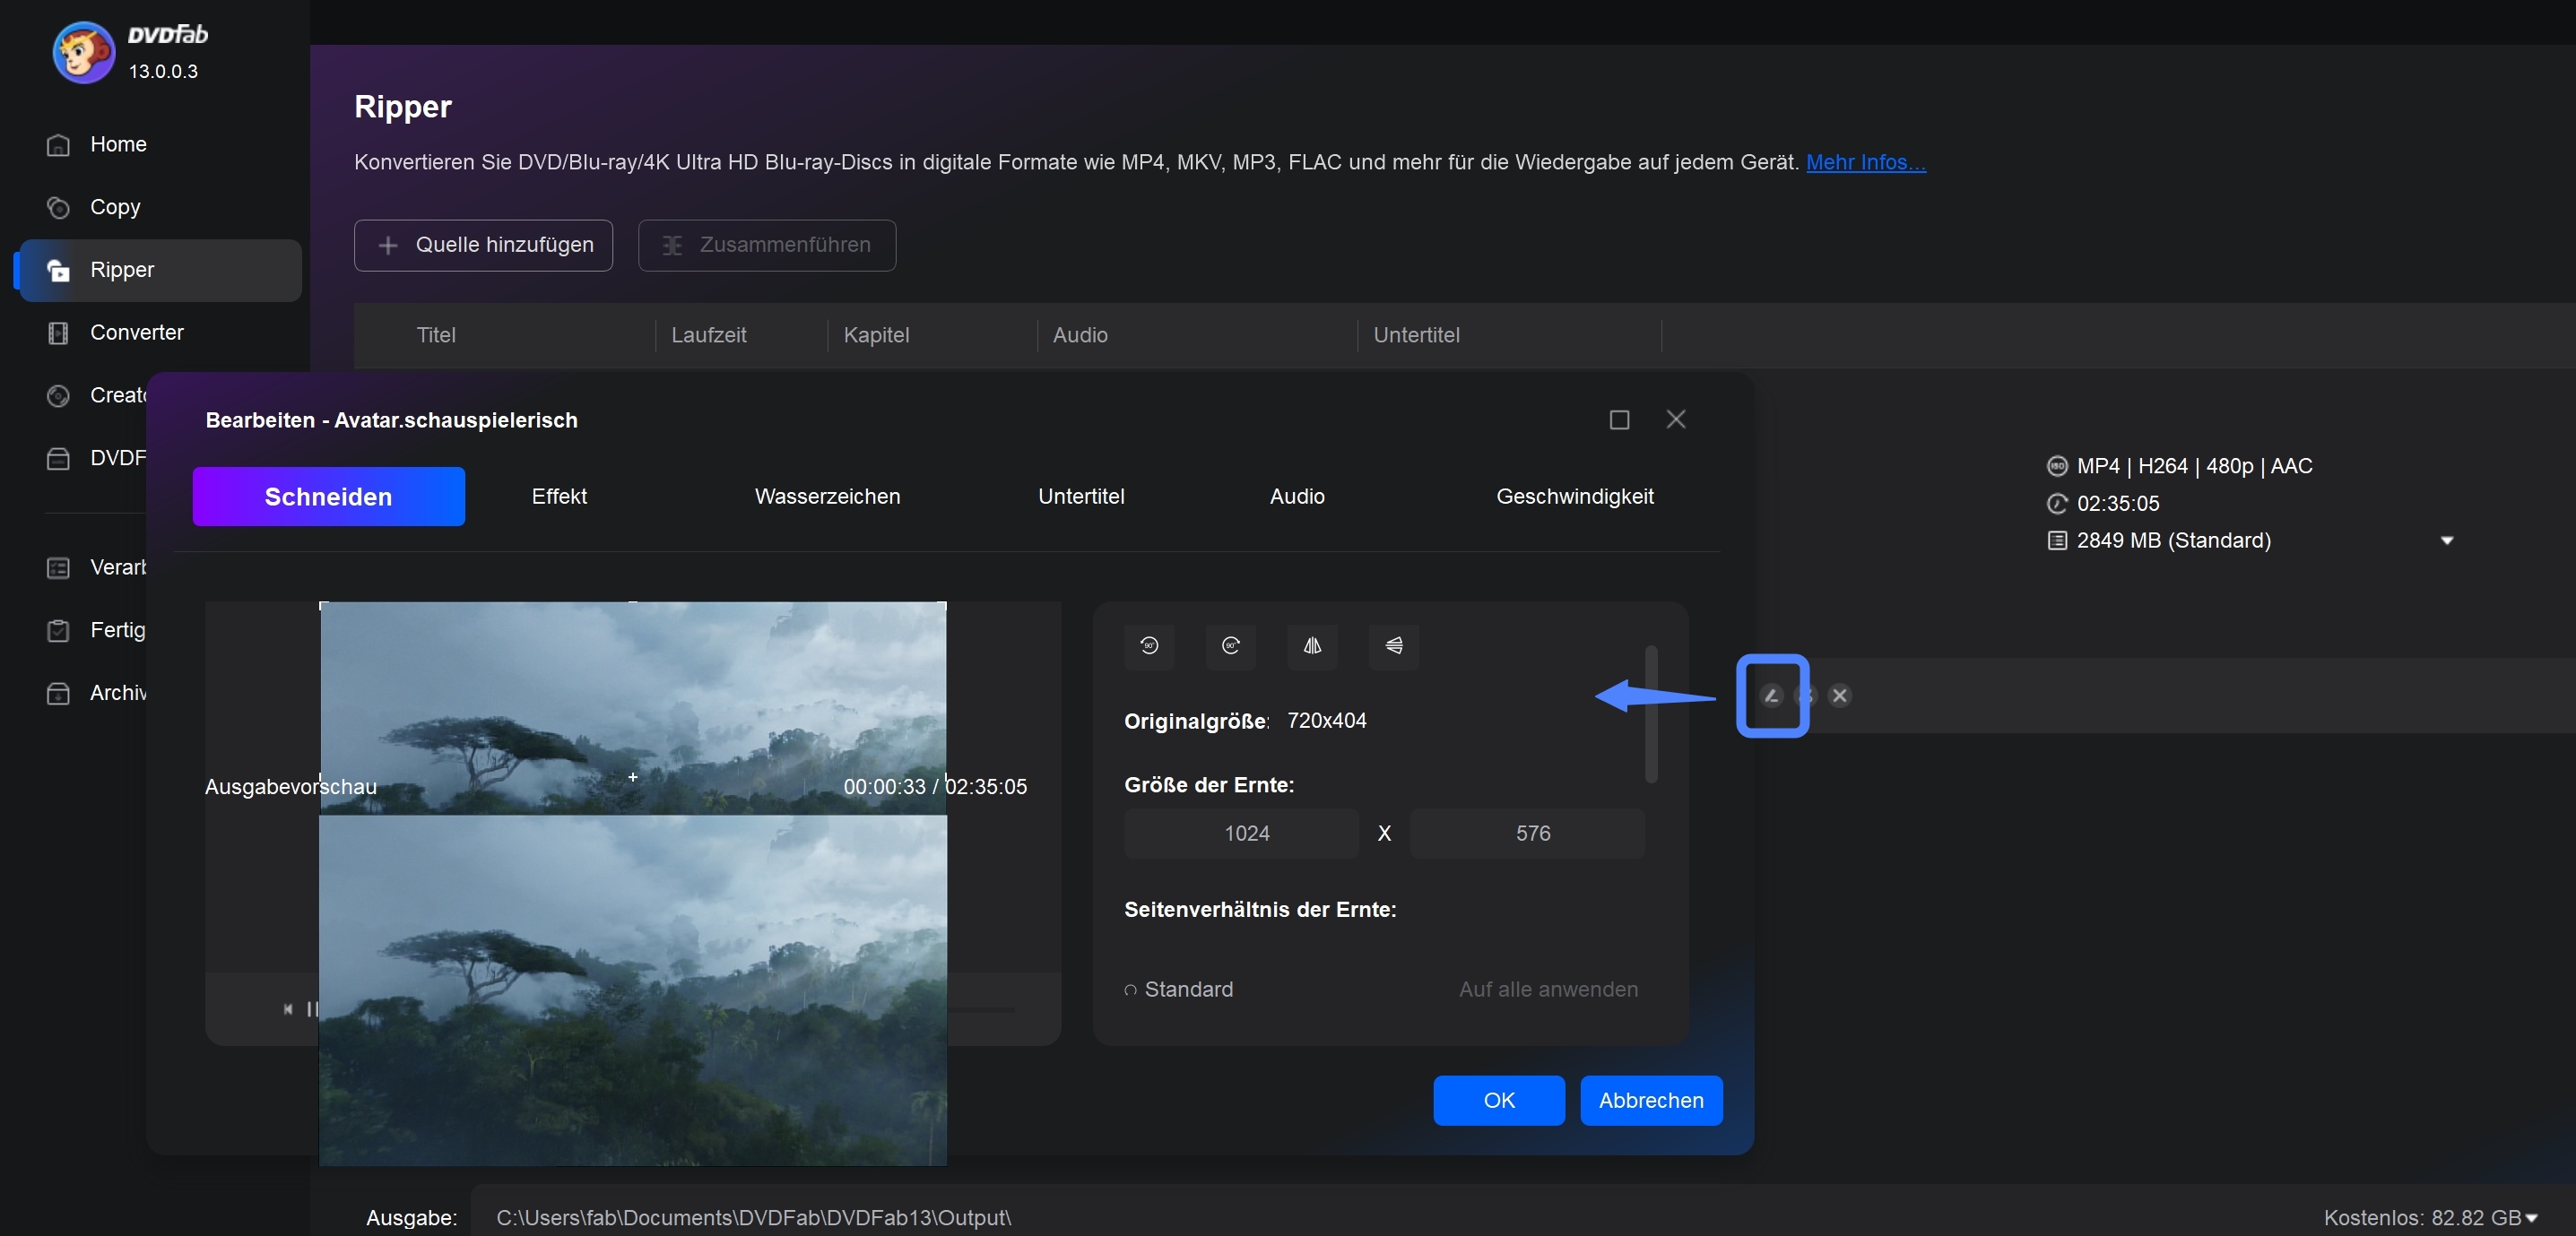Click the edit/pencil crop icon
This screenshot has width=2576, height=1236.
[x=1773, y=695]
